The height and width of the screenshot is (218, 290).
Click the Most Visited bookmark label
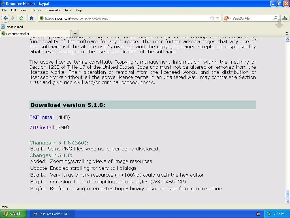coord(15,27)
